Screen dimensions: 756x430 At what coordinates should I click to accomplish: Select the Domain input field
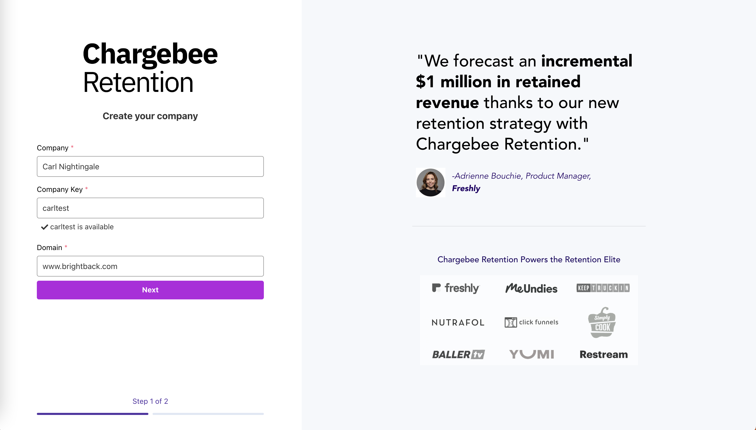(x=150, y=266)
